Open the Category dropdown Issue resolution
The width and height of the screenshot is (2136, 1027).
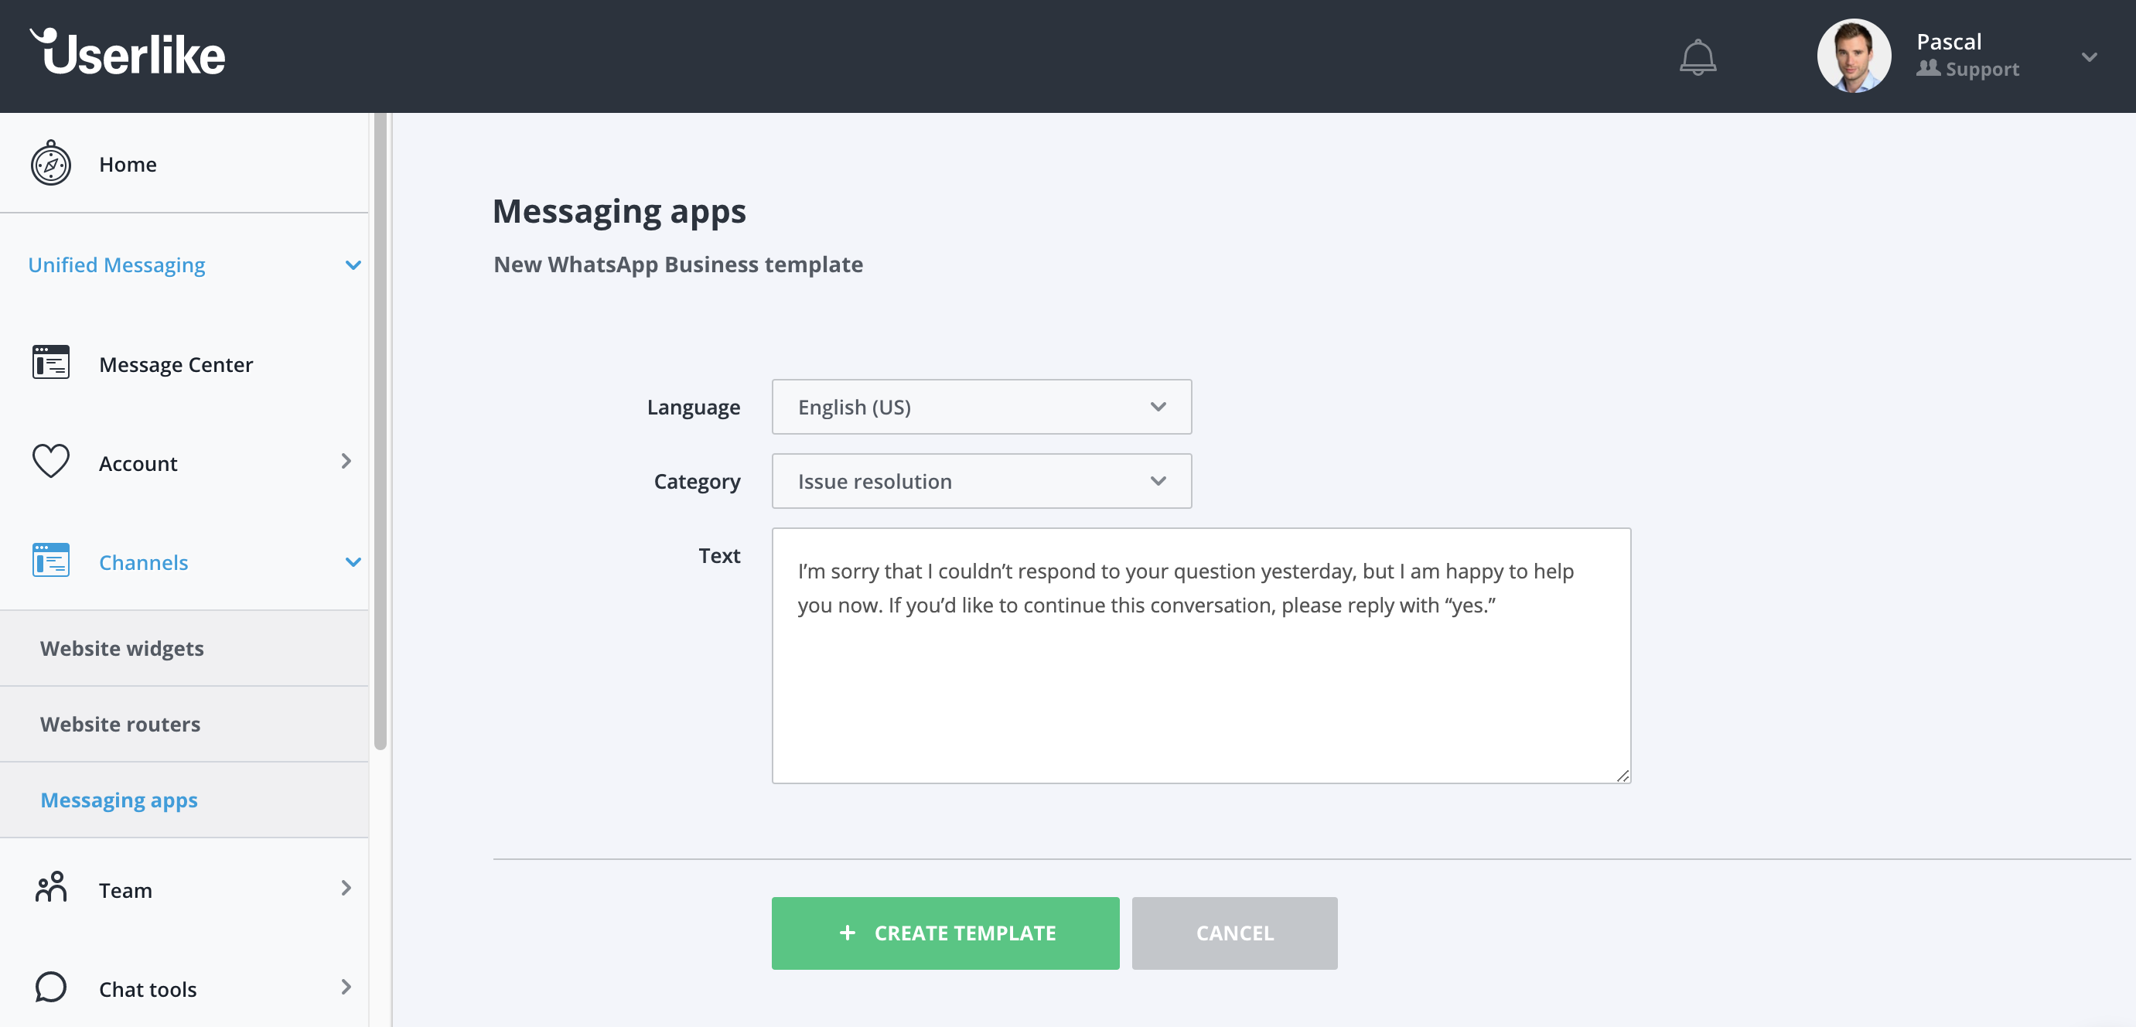point(981,481)
